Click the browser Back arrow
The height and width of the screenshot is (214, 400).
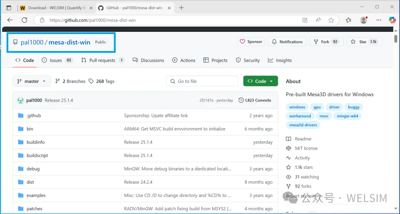(x=10, y=20)
